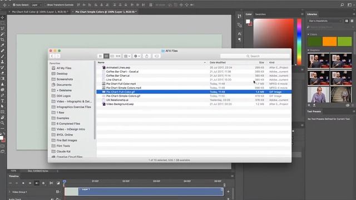
Task: Select the Gradient tool
Action: click(x=2, y=78)
